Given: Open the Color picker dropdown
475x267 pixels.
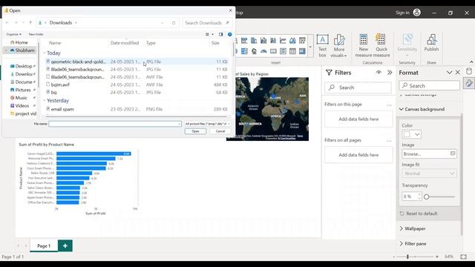Looking at the screenshot, I should coord(417,134).
